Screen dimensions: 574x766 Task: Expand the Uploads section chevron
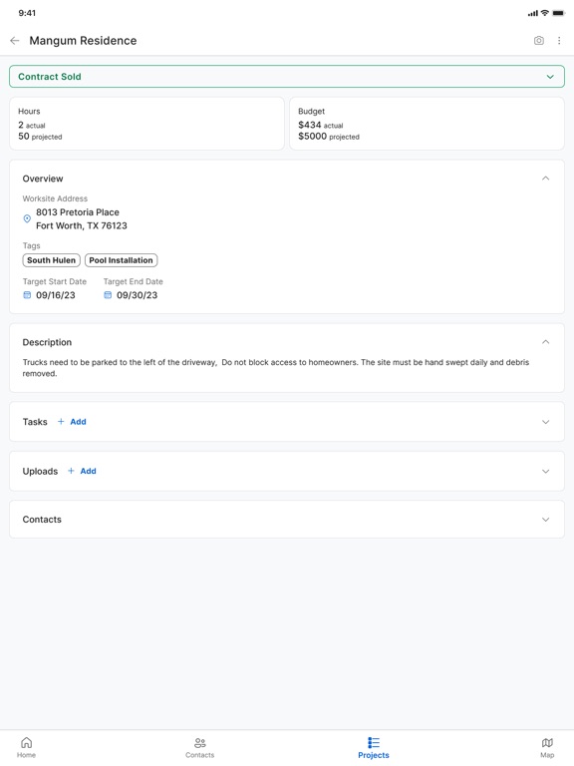(546, 472)
